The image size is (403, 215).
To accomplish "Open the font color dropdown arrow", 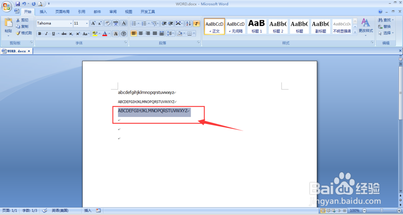I will point(109,34).
